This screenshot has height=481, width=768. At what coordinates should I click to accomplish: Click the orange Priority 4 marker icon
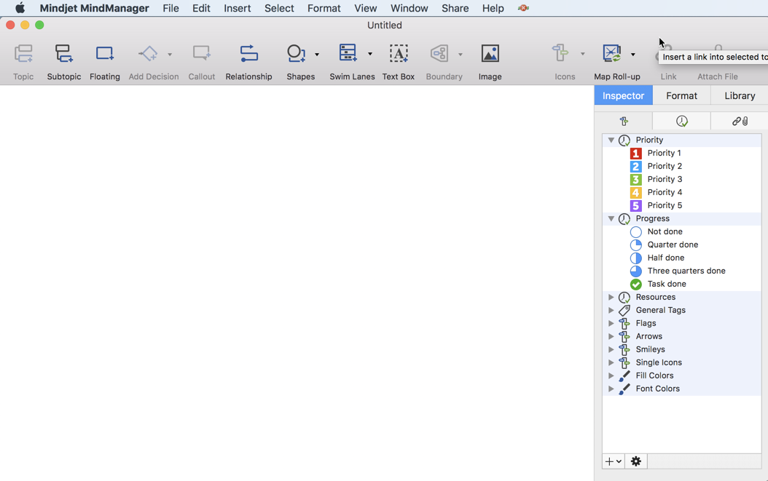636,192
